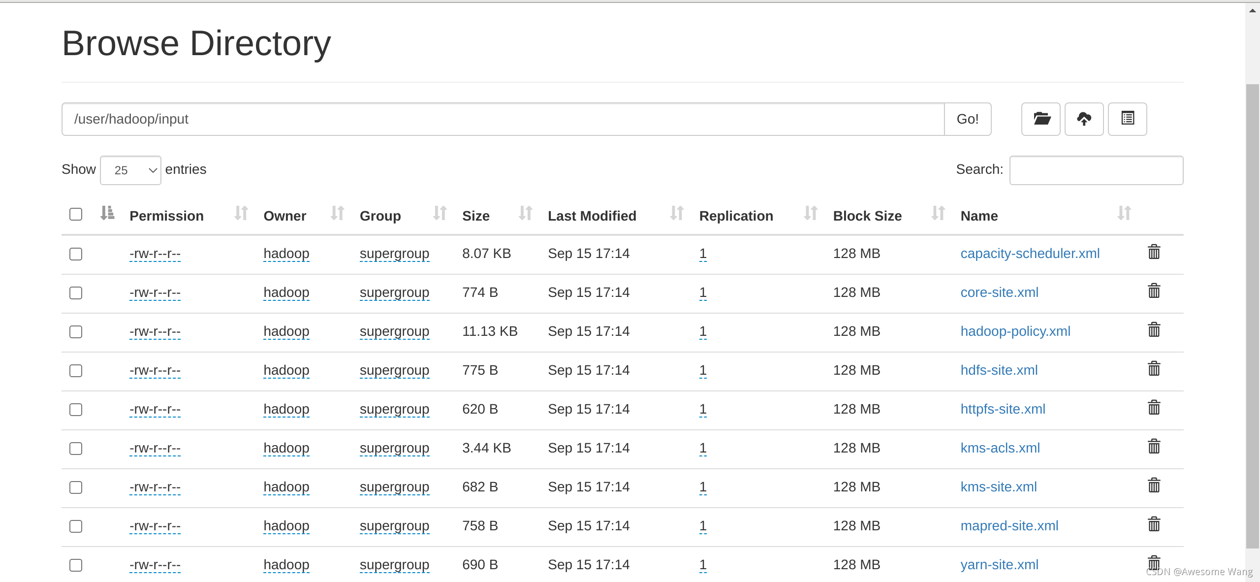Screen dimensions: 1260x582
Task: Check the kms-acls.xml row checkbox
Action: click(x=76, y=449)
